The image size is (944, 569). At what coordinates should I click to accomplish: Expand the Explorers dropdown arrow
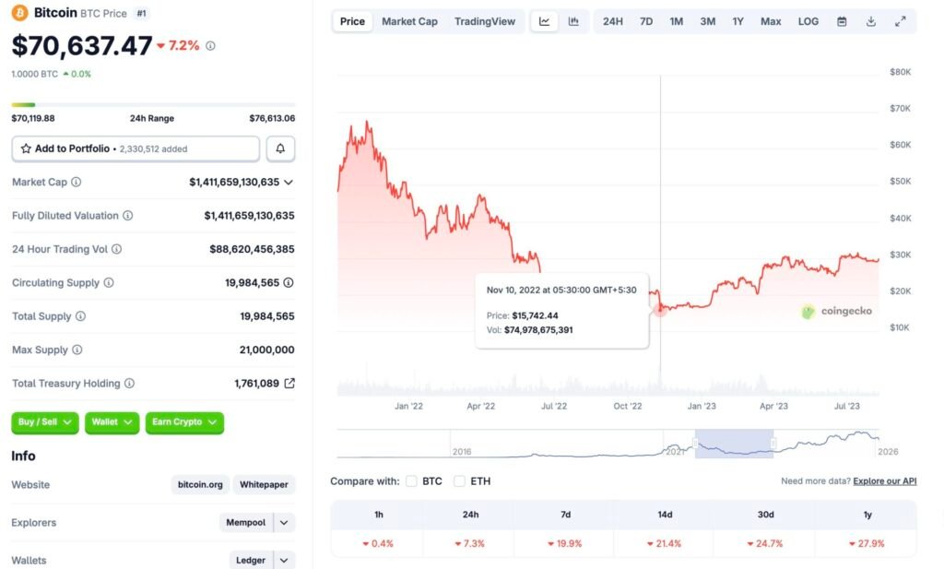click(x=285, y=523)
